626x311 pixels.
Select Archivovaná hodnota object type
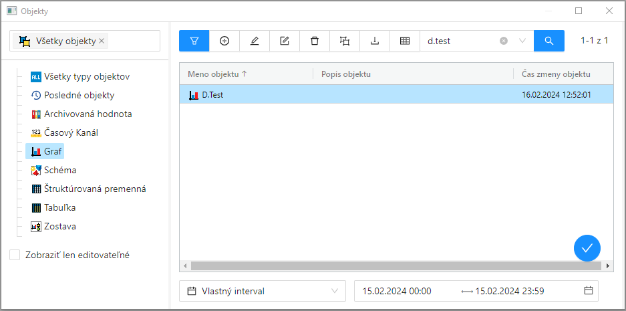click(88, 114)
